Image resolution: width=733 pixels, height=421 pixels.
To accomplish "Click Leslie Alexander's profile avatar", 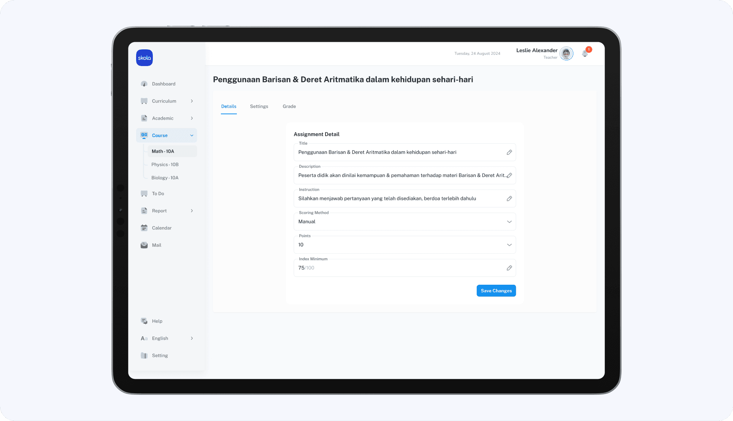I will click(x=566, y=54).
